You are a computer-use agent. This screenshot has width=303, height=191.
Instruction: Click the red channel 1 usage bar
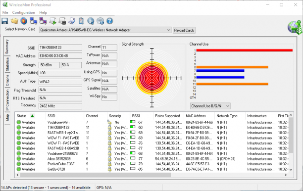[245, 50]
